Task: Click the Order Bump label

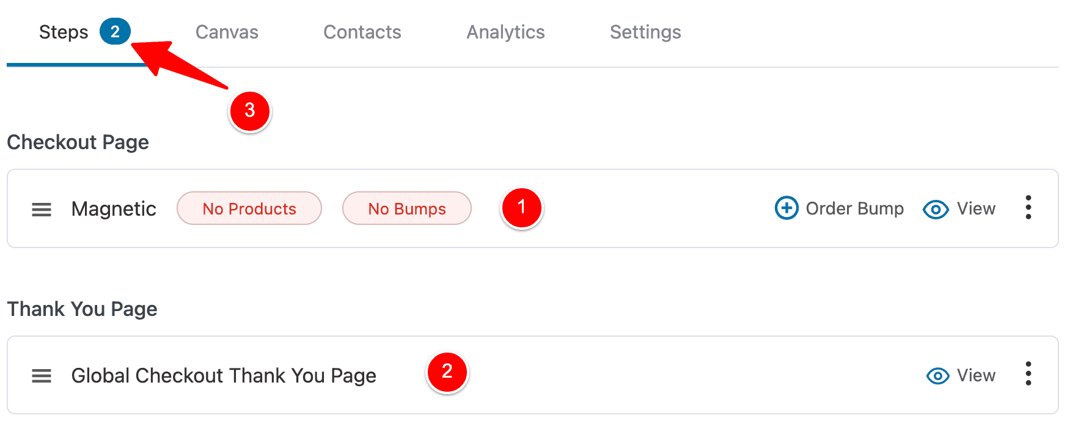Action: [x=854, y=208]
